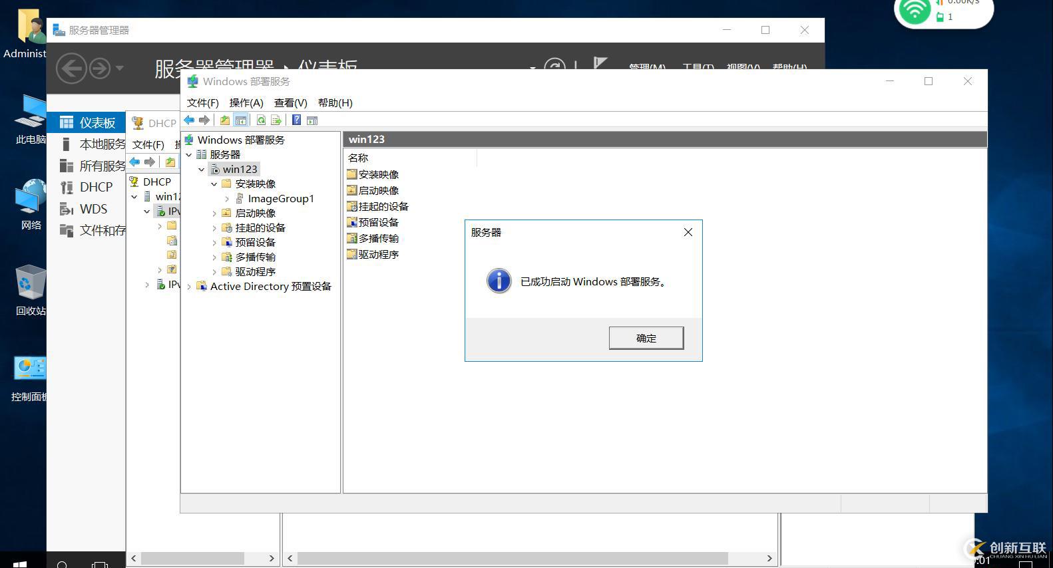The height and width of the screenshot is (568, 1053).
Task: Open Help via the blue question mark icon
Action: 297,120
